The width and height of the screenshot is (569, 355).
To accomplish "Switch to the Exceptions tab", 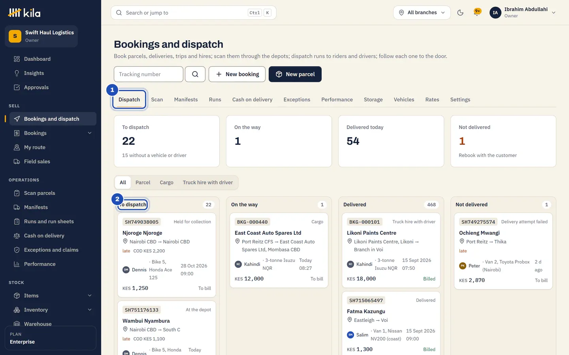I will tap(297, 99).
